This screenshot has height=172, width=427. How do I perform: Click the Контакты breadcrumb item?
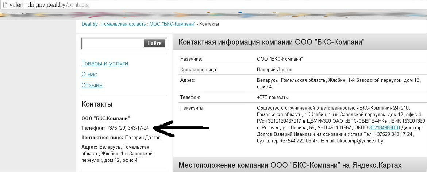[x=209, y=24]
